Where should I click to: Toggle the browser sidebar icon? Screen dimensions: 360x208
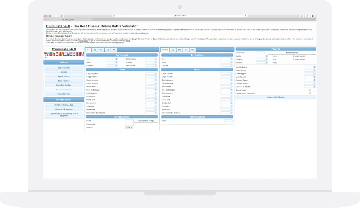tap(62, 16)
